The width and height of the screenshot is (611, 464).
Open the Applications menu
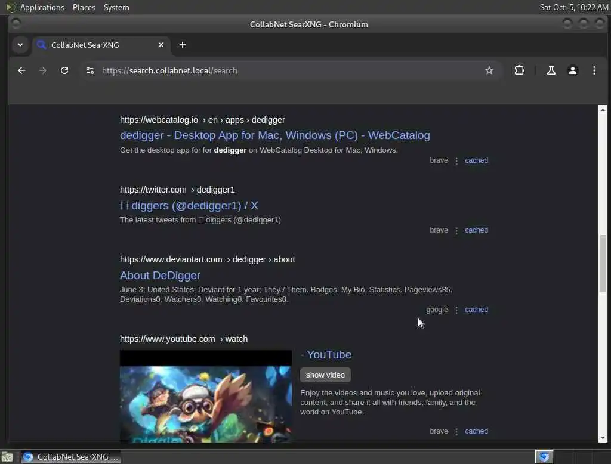click(42, 7)
